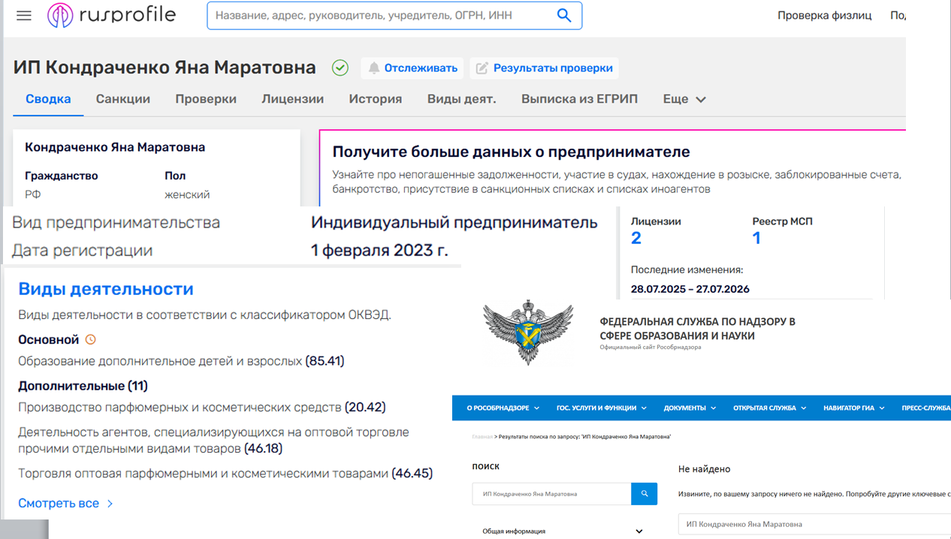Click the green verified checkmark icon
Screen dimensions: 951x539
click(340, 68)
